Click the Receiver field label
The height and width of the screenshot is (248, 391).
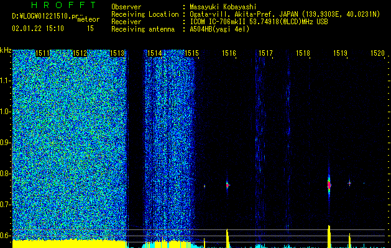tap(126, 22)
